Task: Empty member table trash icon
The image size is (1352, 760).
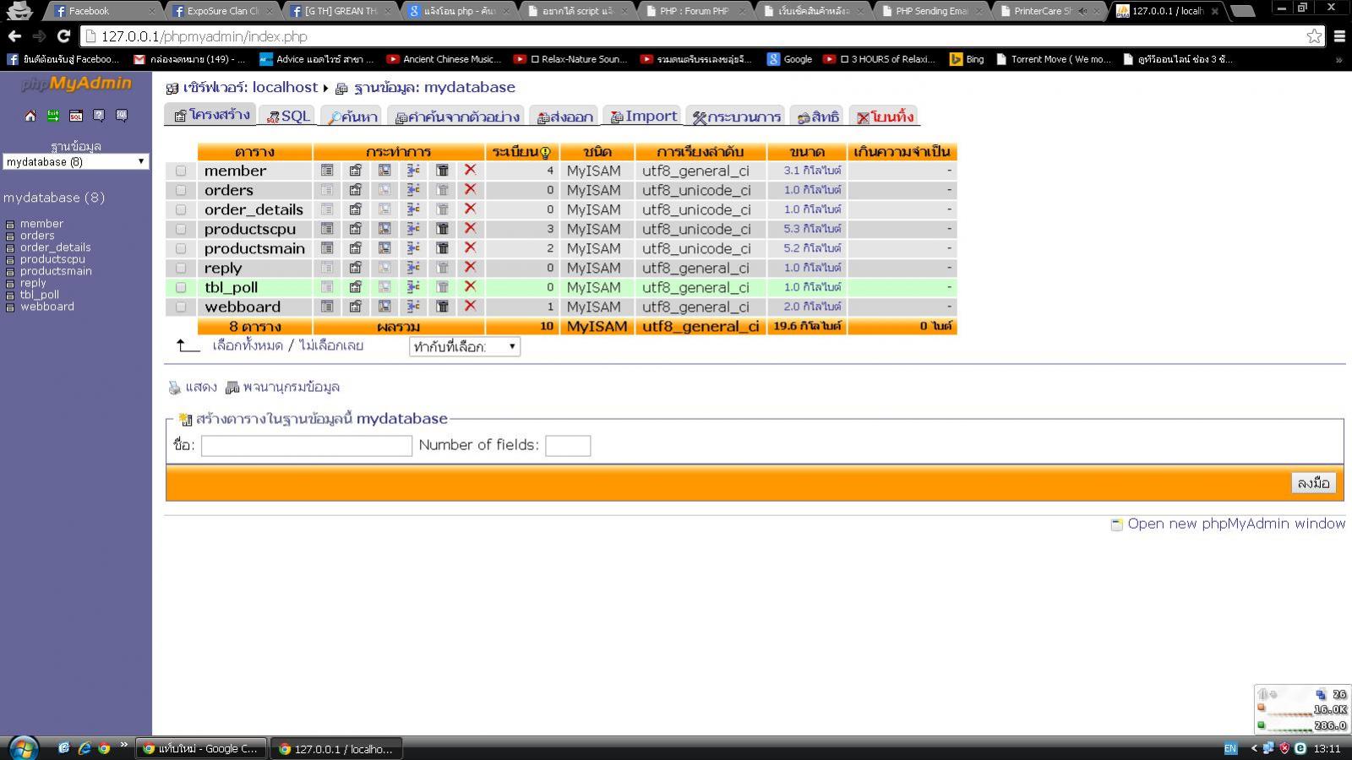Action: pos(442,171)
